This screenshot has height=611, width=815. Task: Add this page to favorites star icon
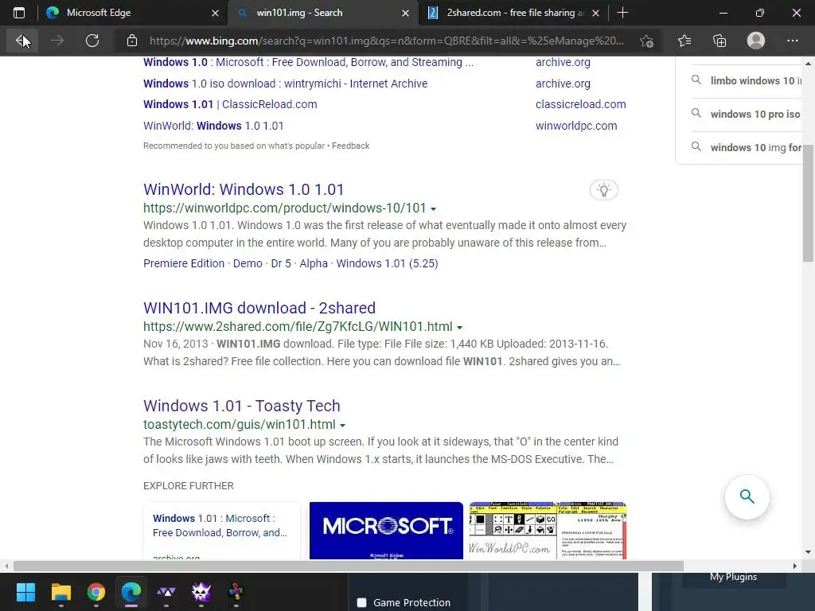(646, 41)
